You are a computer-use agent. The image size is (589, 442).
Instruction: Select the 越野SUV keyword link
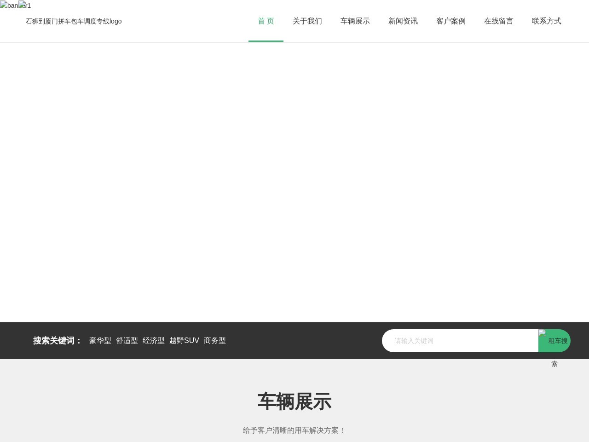coord(184,341)
